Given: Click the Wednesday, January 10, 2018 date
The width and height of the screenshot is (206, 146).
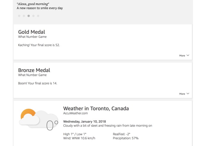Looking at the screenshot, I should pos(84,121).
